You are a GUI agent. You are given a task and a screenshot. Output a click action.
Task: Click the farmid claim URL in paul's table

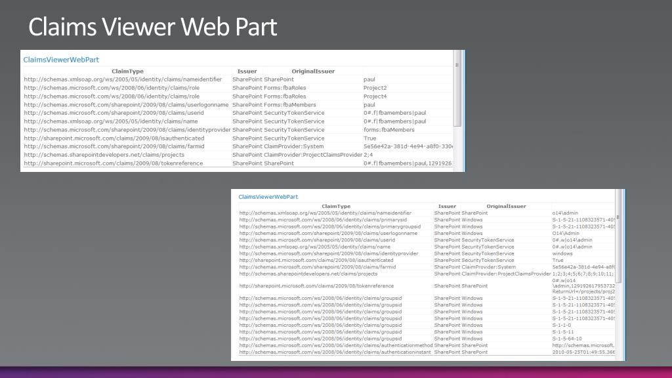[x=114, y=146]
